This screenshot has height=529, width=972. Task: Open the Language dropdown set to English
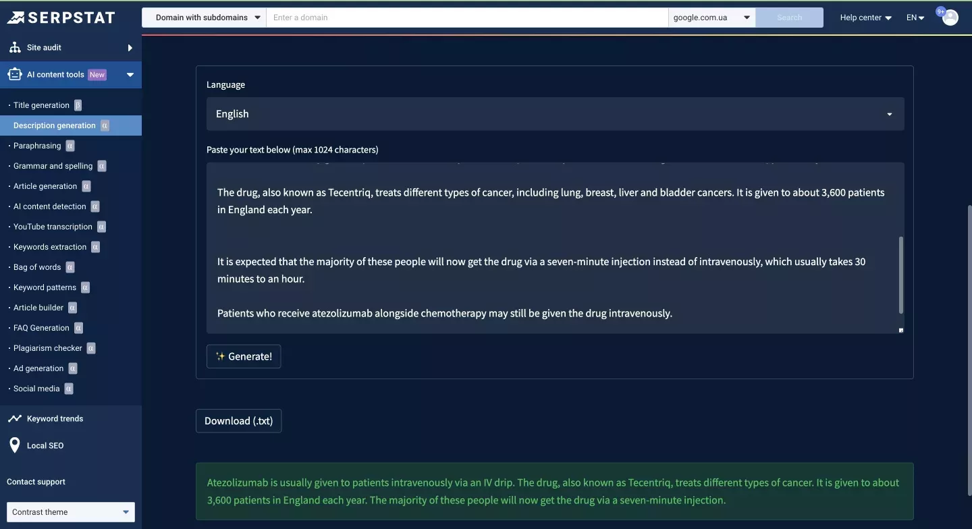pos(555,114)
